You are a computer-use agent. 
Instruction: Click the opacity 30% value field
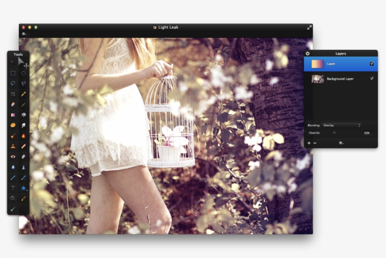pos(366,133)
